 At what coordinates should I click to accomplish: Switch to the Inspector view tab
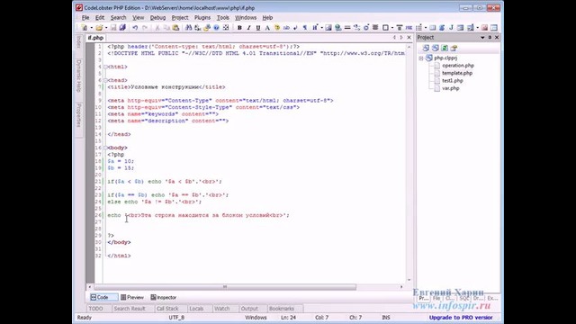tap(164, 297)
